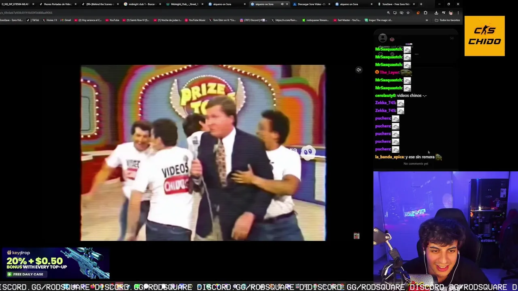The height and width of the screenshot is (291, 518).
Task: Open the rodsquaree Stream bookmark
Action: pos(316,20)
